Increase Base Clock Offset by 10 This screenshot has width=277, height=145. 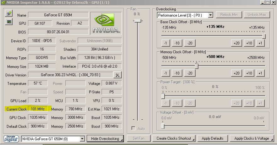pos(249,43)
